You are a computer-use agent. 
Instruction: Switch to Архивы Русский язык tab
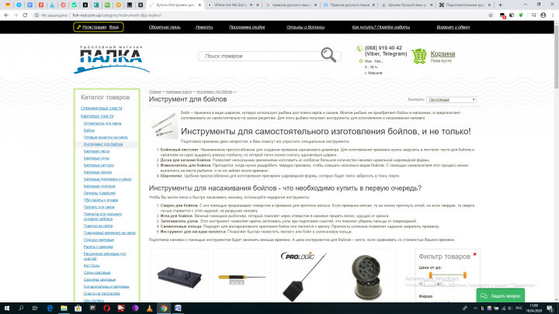(x=407, y=5)
